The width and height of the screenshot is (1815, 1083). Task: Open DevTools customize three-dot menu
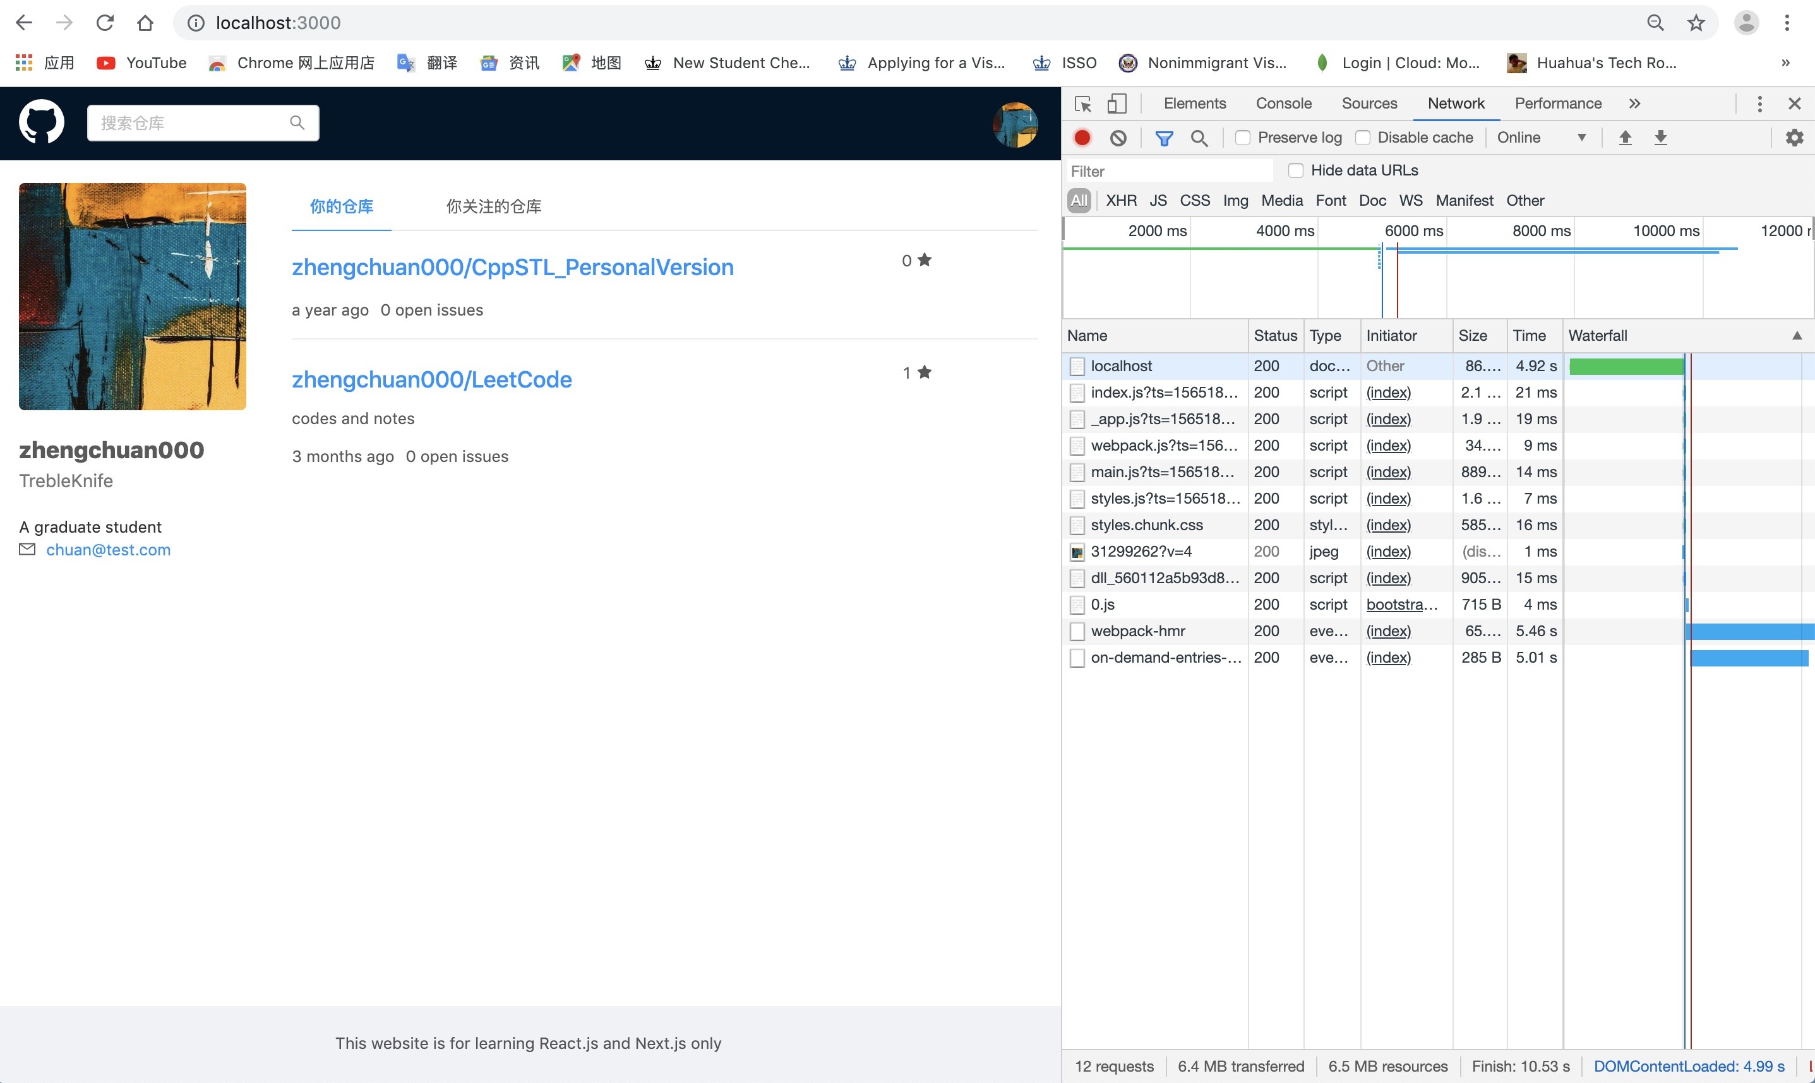(1759, 104)
